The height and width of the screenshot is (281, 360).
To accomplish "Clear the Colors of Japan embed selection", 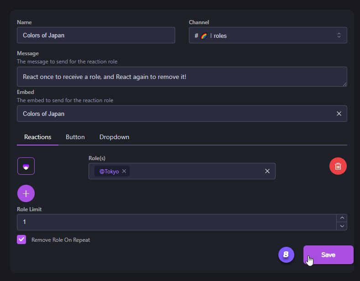I will pos(339,114).
